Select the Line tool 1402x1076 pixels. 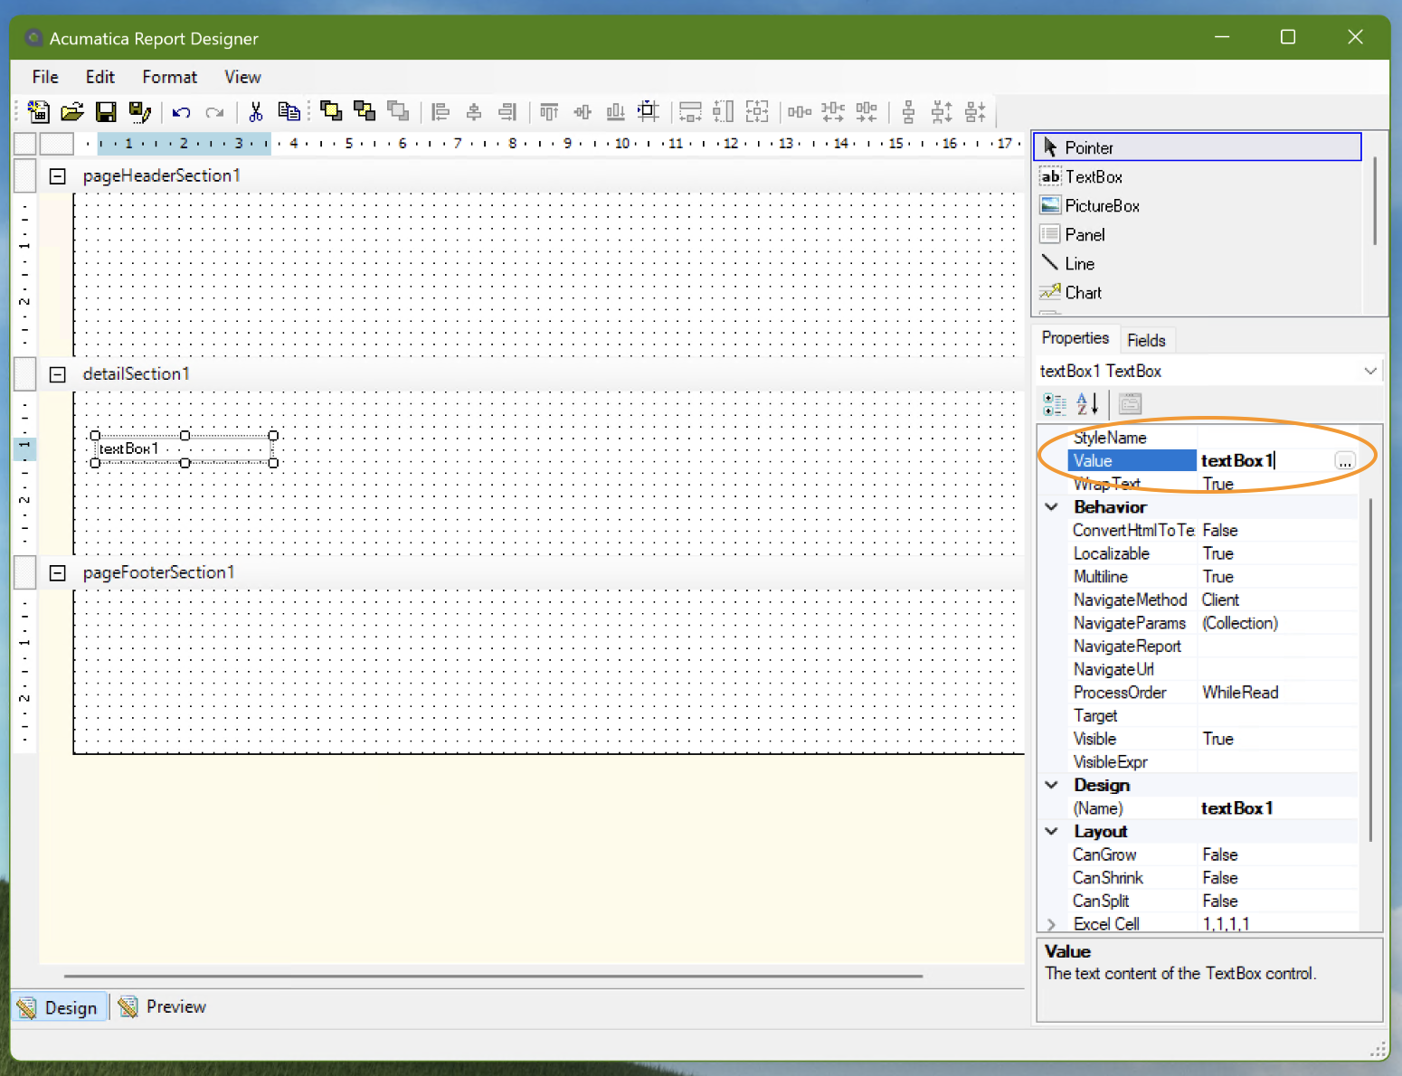click(x=1079, y=263)
